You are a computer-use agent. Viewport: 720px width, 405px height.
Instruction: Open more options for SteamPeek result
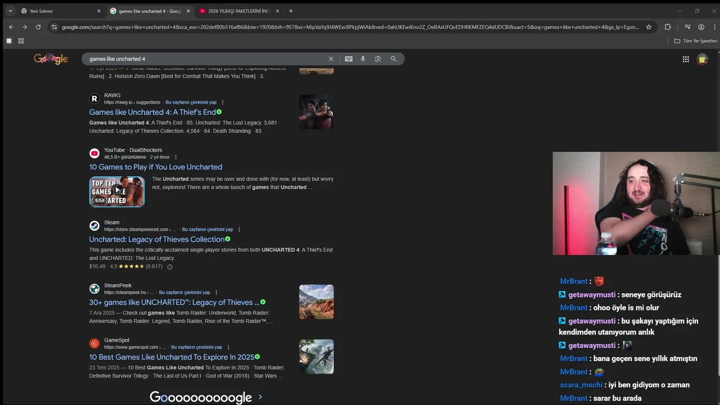tap(216, 292)
